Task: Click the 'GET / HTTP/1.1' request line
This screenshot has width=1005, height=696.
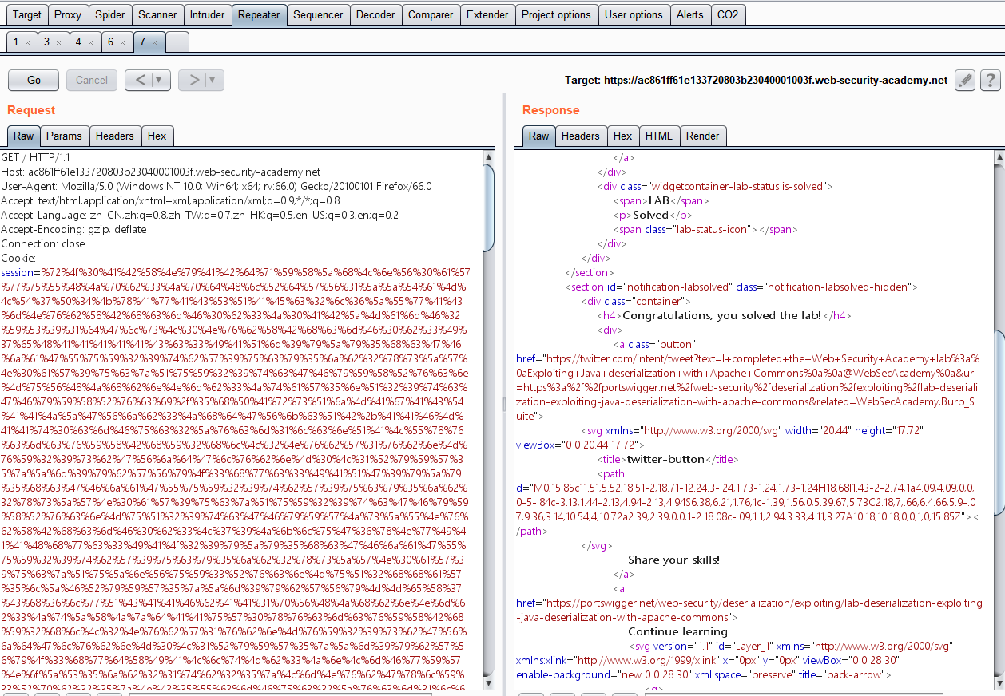Action: (38, 157)
